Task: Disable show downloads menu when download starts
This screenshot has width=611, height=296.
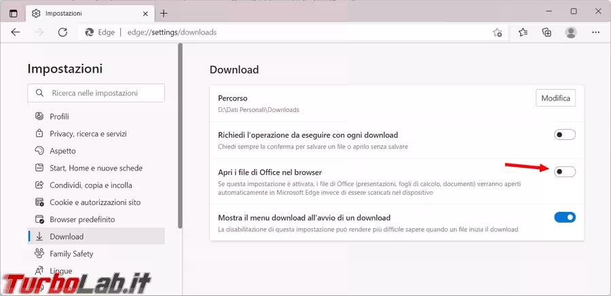Action: coord(564,217)
